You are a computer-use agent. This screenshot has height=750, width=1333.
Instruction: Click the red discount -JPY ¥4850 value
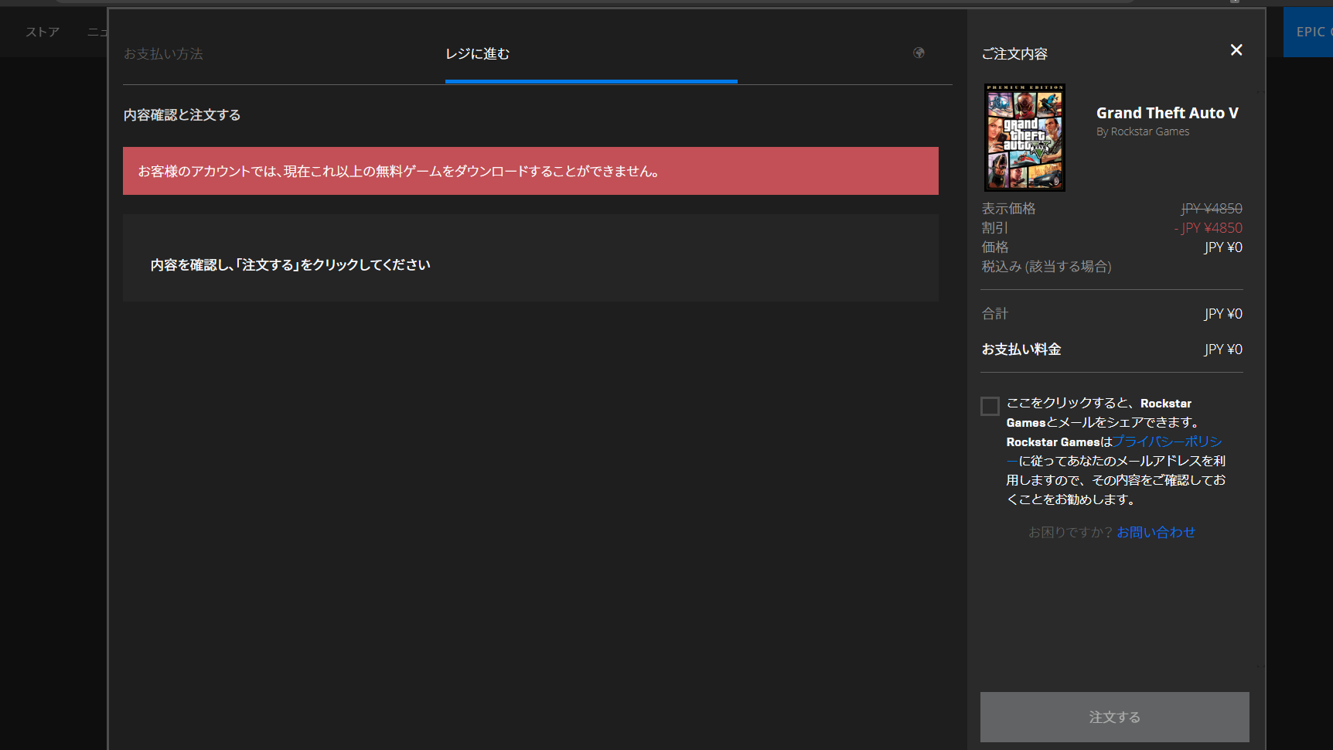1208,228
